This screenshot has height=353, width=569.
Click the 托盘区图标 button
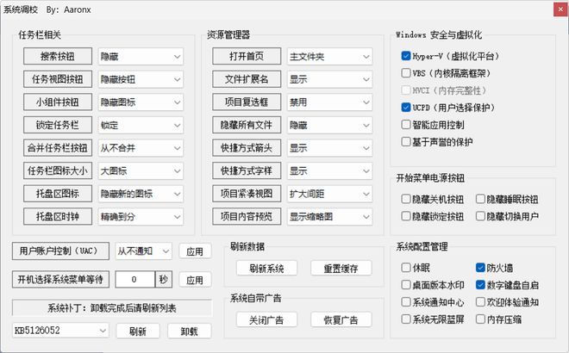coord(58,194)
